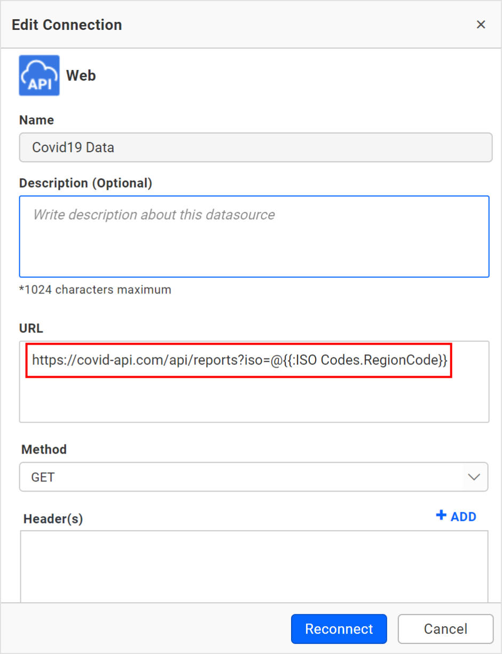Screen dimensions: 502x654
Task: Click the Web API cloud icon
Action: [39, 75]
